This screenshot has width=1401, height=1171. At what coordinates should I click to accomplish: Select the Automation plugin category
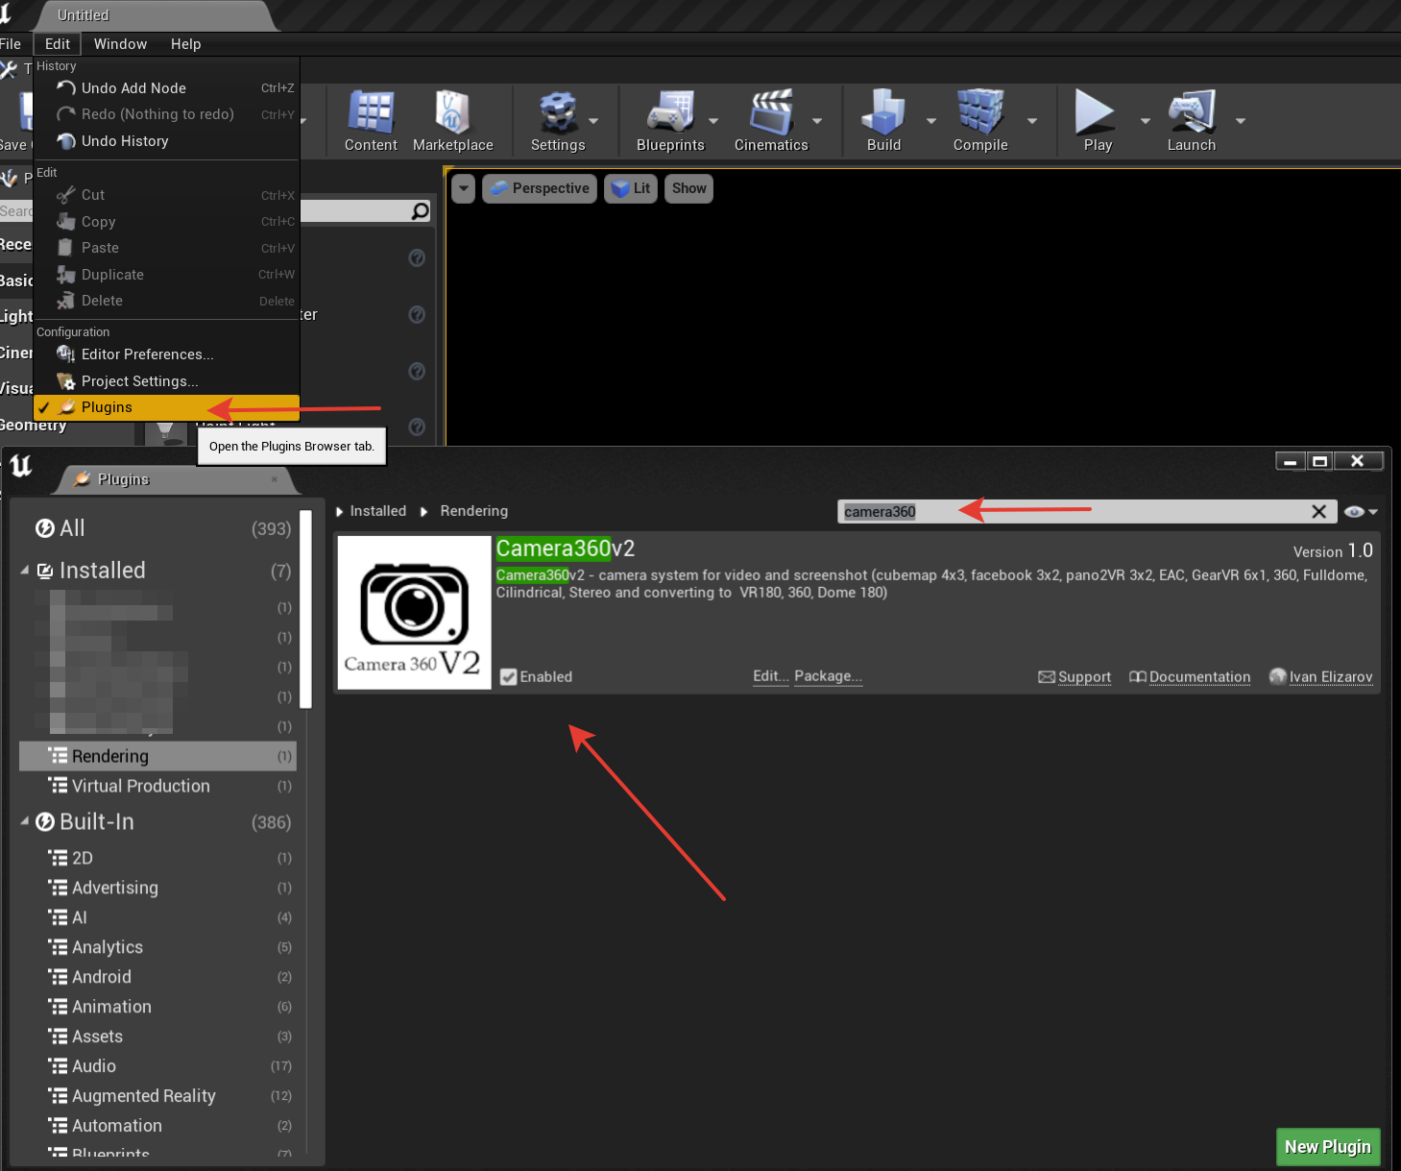(x=157, y=1126)
